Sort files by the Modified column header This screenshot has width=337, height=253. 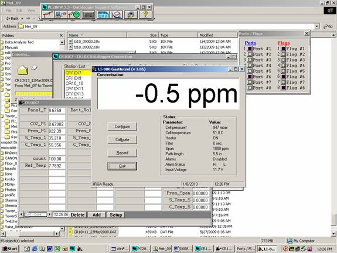coord(217,35)
